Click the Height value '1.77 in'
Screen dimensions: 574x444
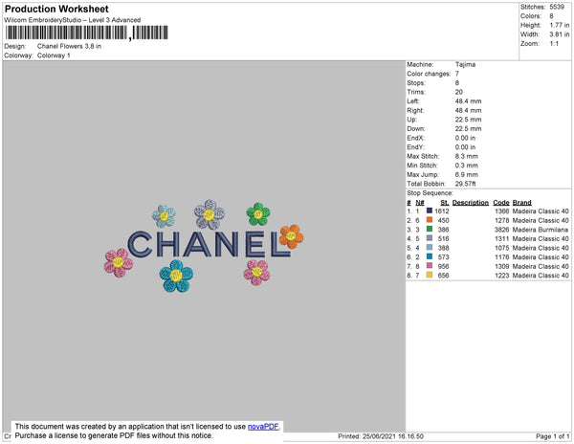click(x=560, y=25)
